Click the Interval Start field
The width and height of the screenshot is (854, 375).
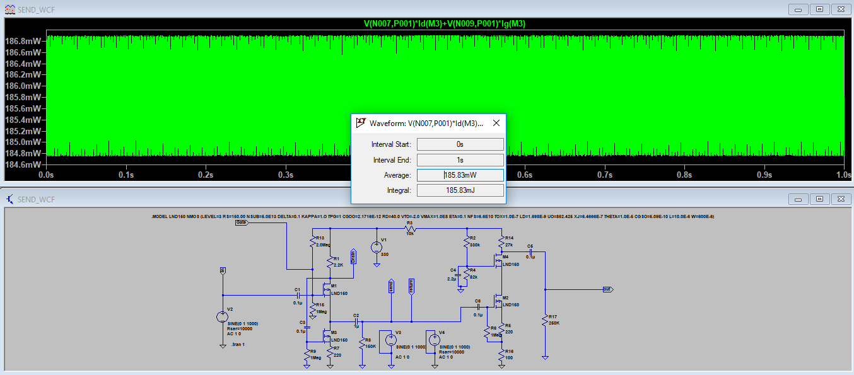(460, 144)
